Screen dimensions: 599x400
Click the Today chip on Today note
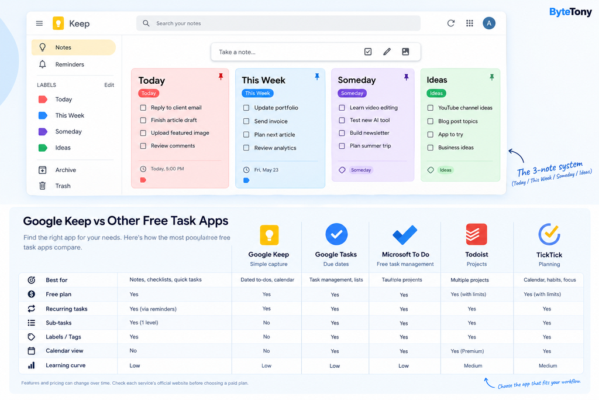pyautogui.click(x=149, y=93)
